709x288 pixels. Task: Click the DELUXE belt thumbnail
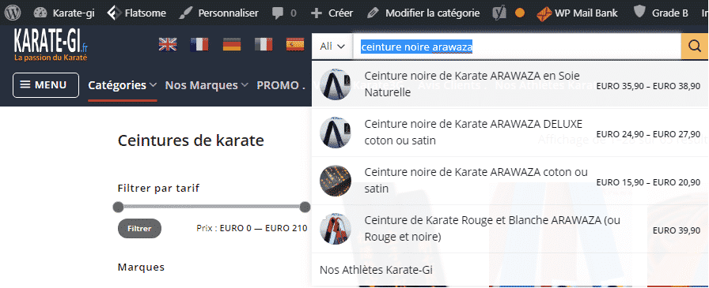coord(335,133)
